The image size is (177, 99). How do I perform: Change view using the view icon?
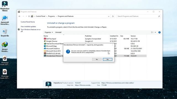pos(152,32)
